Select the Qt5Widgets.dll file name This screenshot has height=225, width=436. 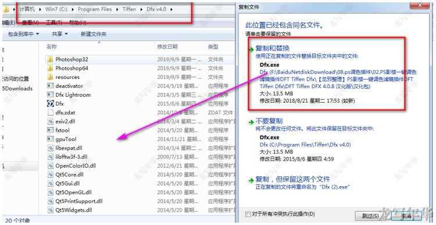pyautogui.click(x=74, y=210)
